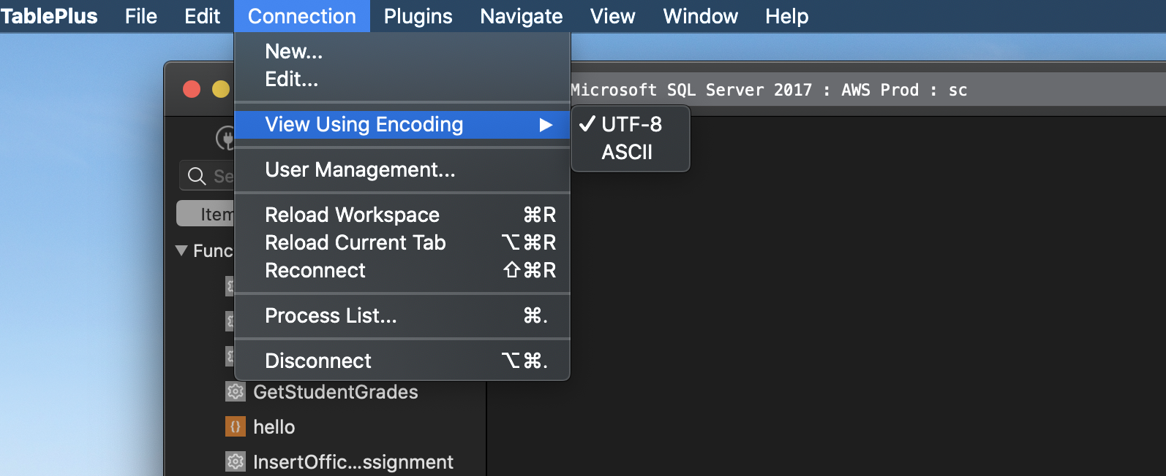Open the Plugins menu

pos(417,16)
